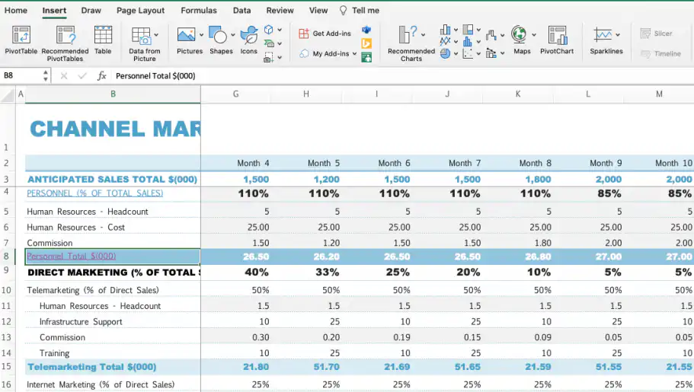The height and width of the screenshot is (392, 694).
Task: Click the Recommended Charts icon
Action: point(408,34)
